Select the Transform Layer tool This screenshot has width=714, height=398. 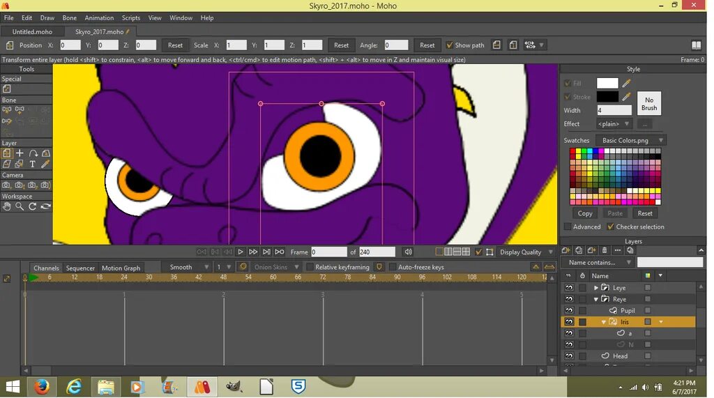(6, 153)
